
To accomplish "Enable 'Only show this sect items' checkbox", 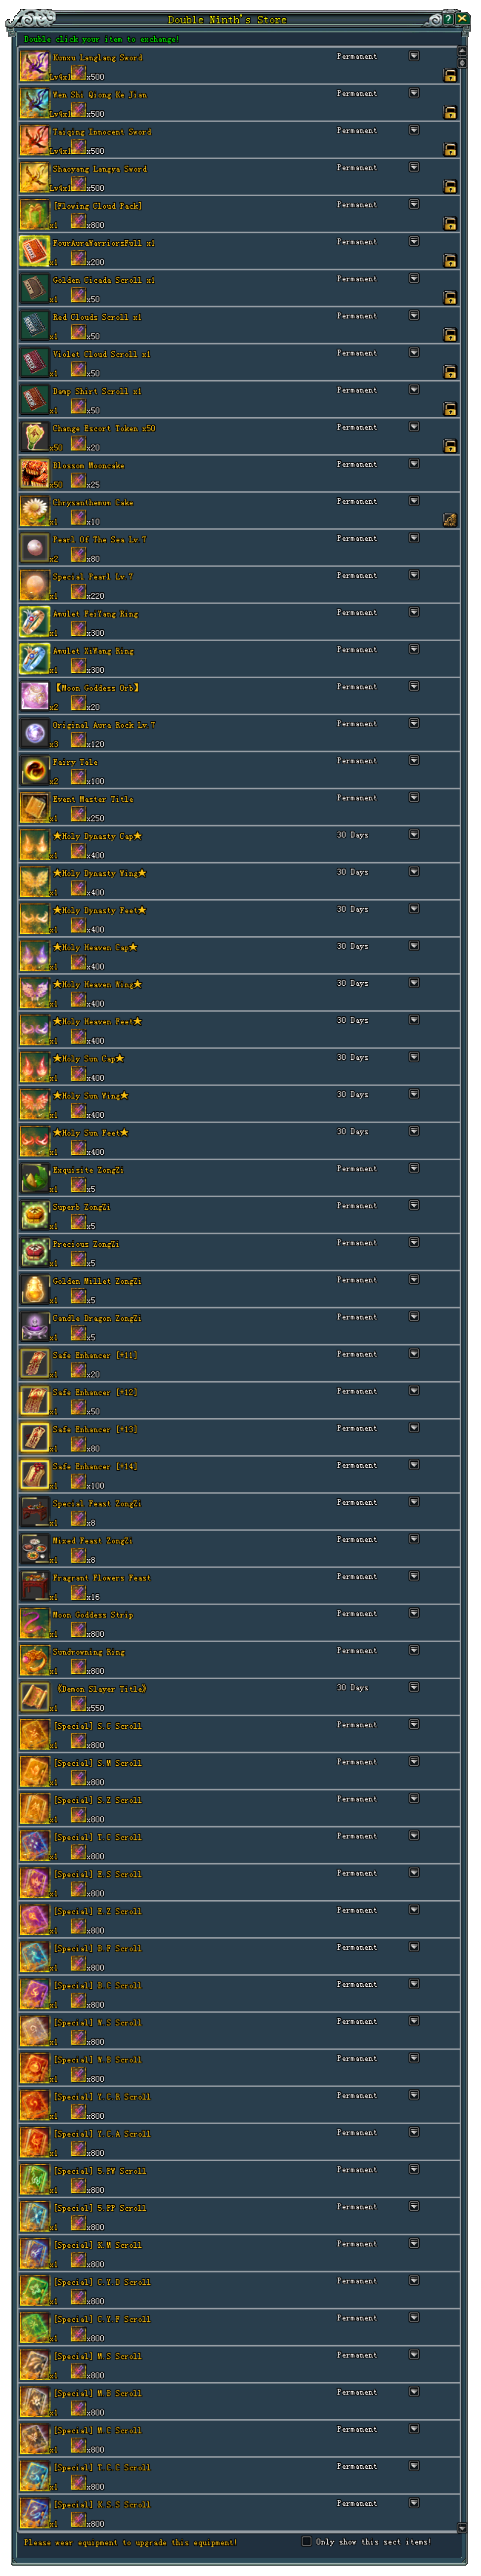I will (x=307, y=2541).
